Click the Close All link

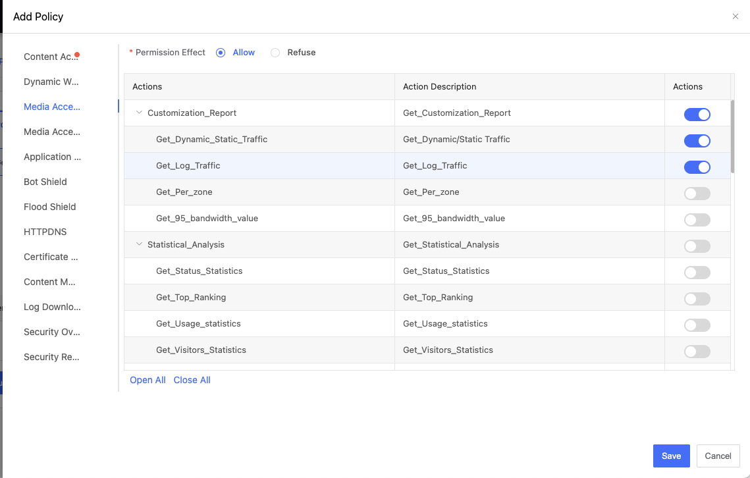tap(192, 380)
